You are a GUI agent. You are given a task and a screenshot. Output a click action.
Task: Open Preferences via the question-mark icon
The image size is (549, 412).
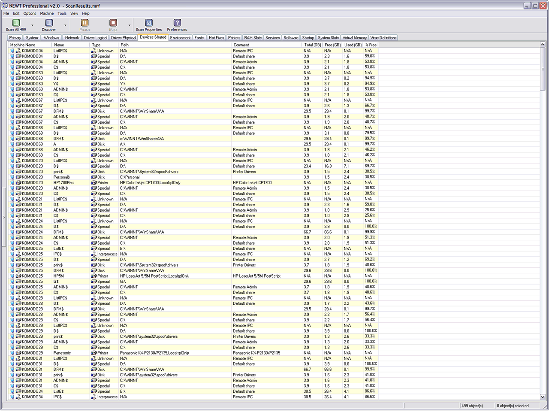[x=177, y=23]
